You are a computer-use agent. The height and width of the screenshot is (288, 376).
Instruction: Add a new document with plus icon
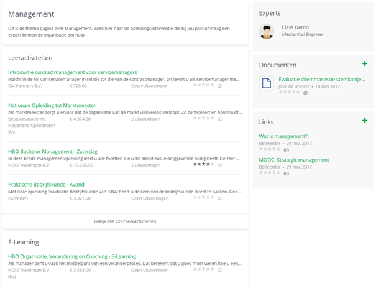tap(365, 64)
